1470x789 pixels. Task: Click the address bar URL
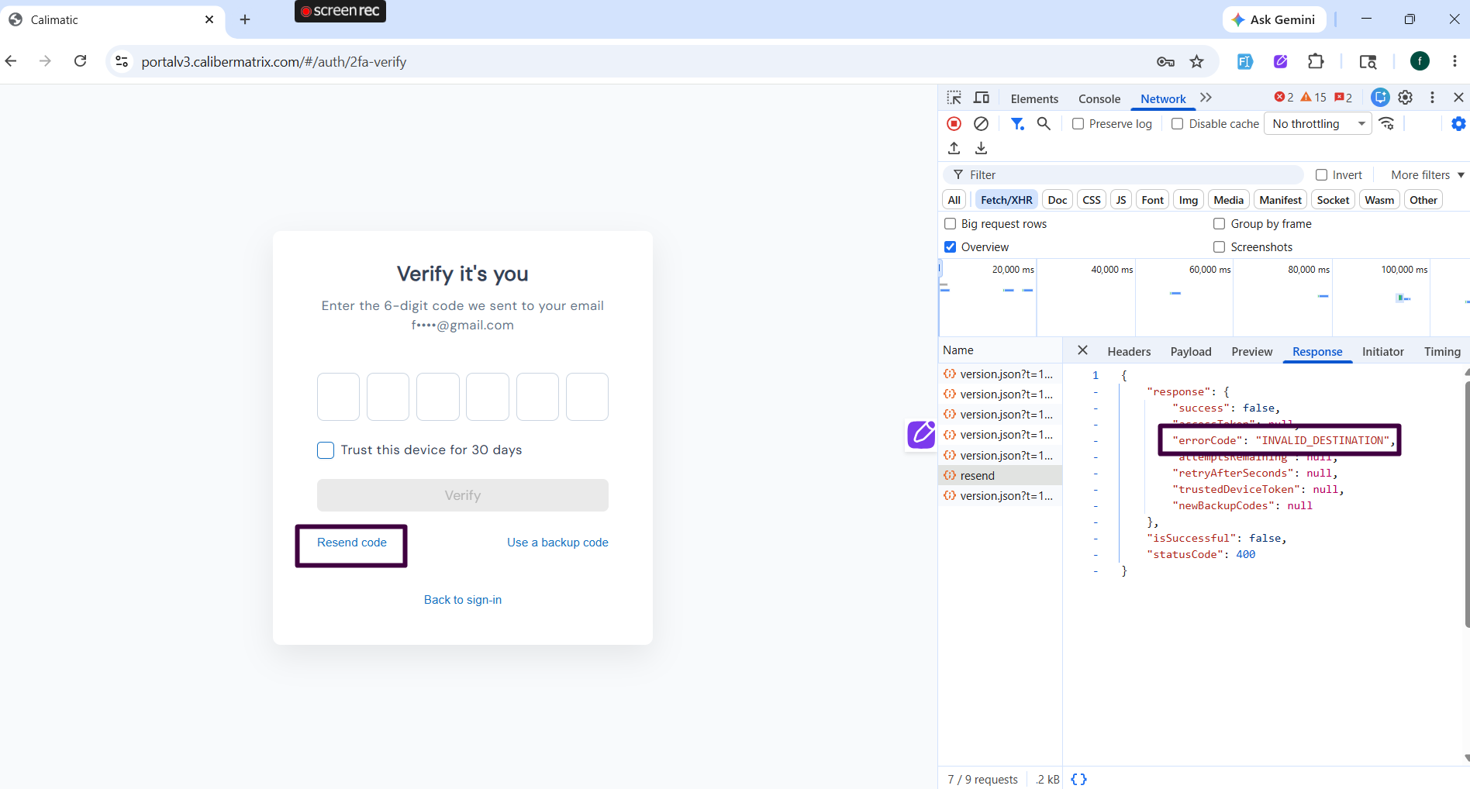click(274, 61)
